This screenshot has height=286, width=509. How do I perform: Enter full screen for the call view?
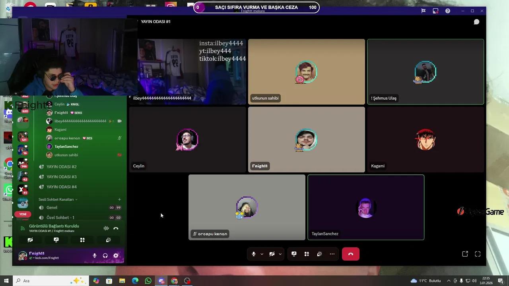click(x=478, y=254)
